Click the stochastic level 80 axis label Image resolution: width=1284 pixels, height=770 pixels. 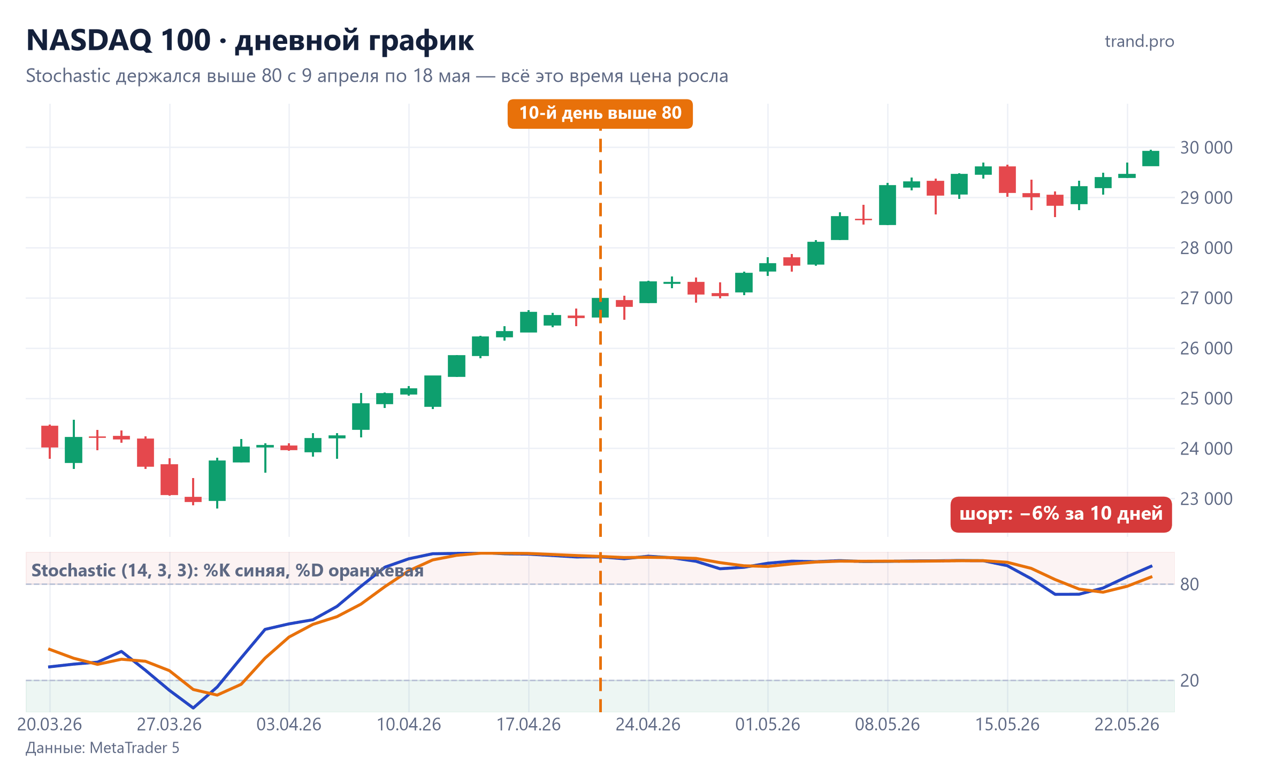pos(1190,584)
